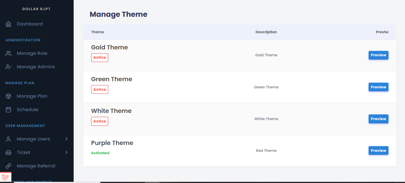Activate the White Theme via Active badge
This screenshot has width=405, height=183.
(100, 121)
